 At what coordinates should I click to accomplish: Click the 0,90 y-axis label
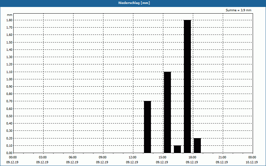[x=9, y=87]
